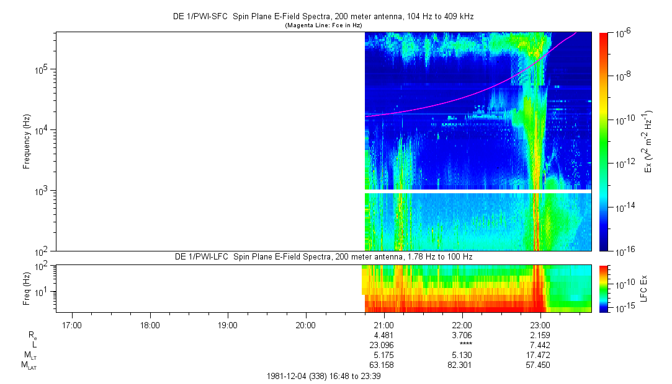Viewport: 672px width, 384px height.
Task: Click the DE 1/PWI-SFC main plot title
Action: pos(323,17)
